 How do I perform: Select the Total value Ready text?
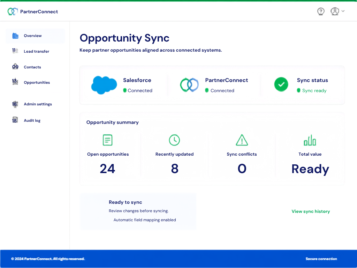coord(310,169)
